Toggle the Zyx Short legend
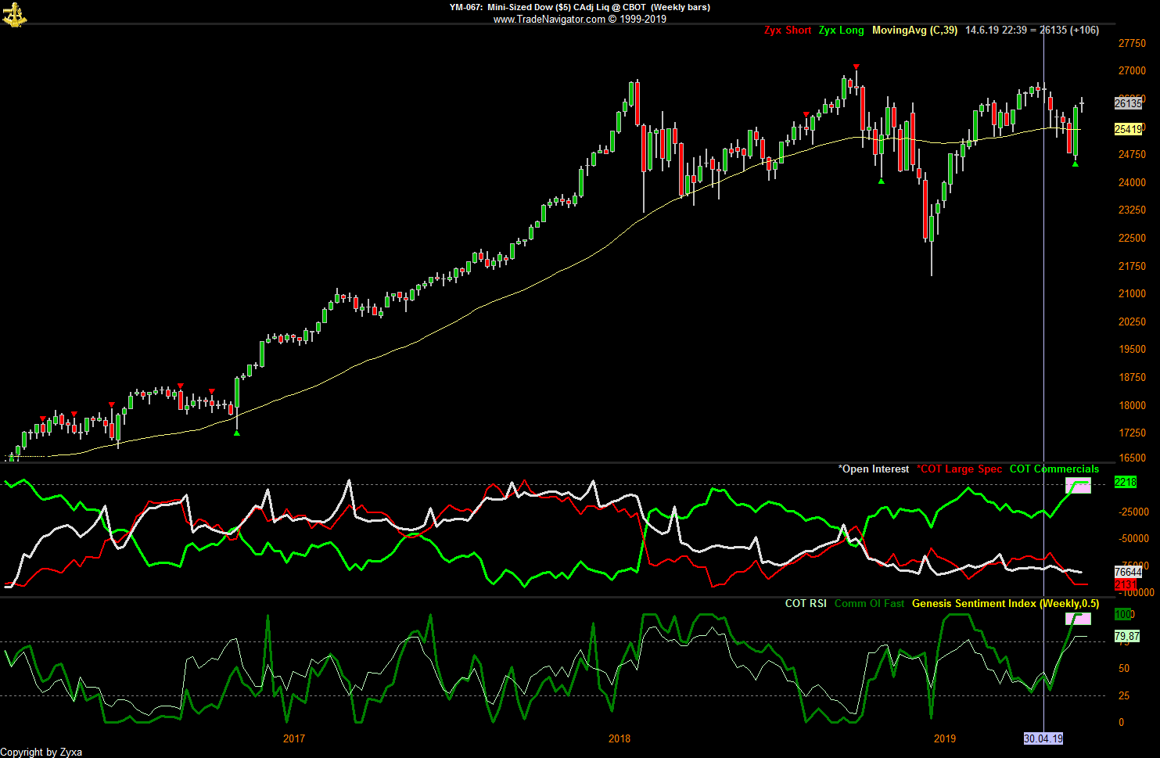This screenshot has height=758, width=1160. (788, 31)
